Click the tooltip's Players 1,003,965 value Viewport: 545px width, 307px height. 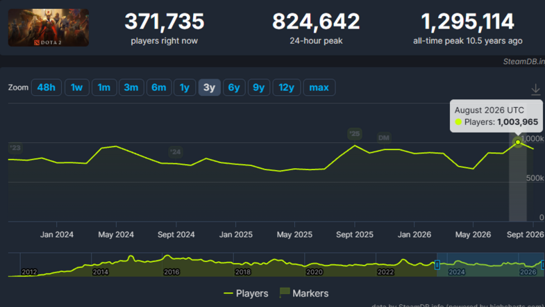(517, 122)
